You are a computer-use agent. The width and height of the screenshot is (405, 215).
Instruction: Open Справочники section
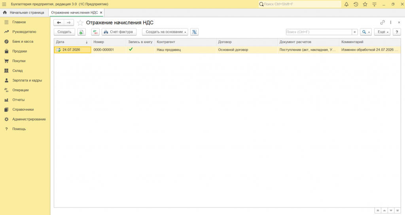(23, 110)
